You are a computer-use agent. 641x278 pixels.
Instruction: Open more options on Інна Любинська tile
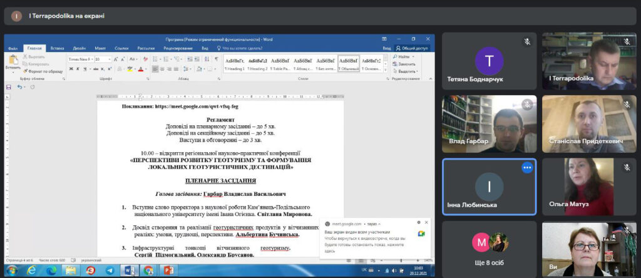(527, 168)
